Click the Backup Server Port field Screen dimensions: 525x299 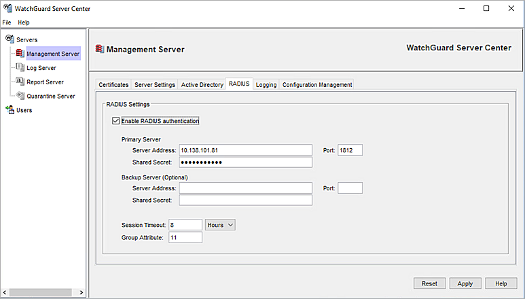350,188
